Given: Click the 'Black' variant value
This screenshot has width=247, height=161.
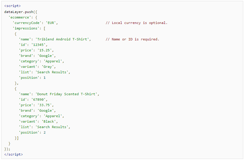Looking at the screenshot, I should click(x=49, y=121).
